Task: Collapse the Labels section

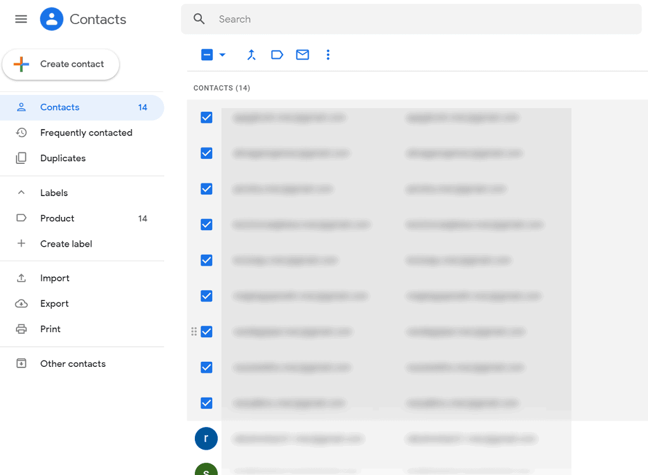Action: [22, 193]
